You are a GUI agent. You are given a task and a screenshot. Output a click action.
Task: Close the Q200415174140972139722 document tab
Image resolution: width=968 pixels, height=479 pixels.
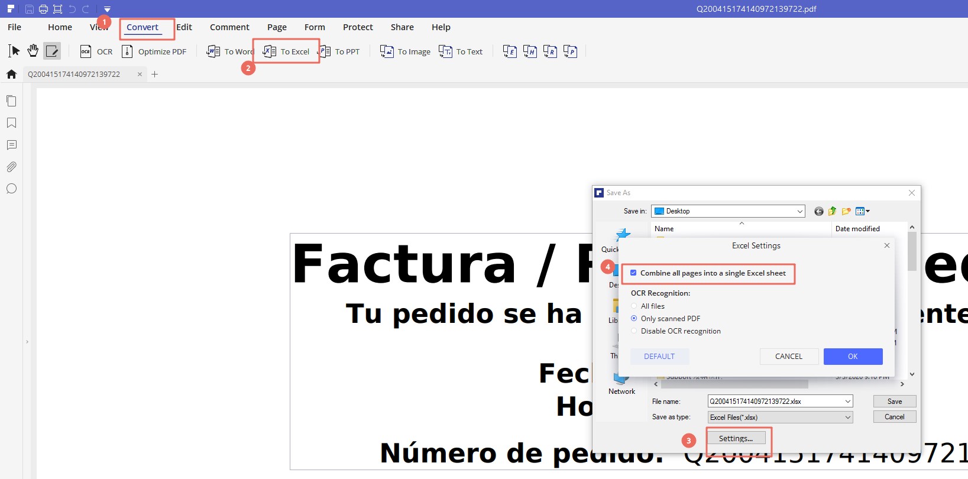tap(140, 74)
